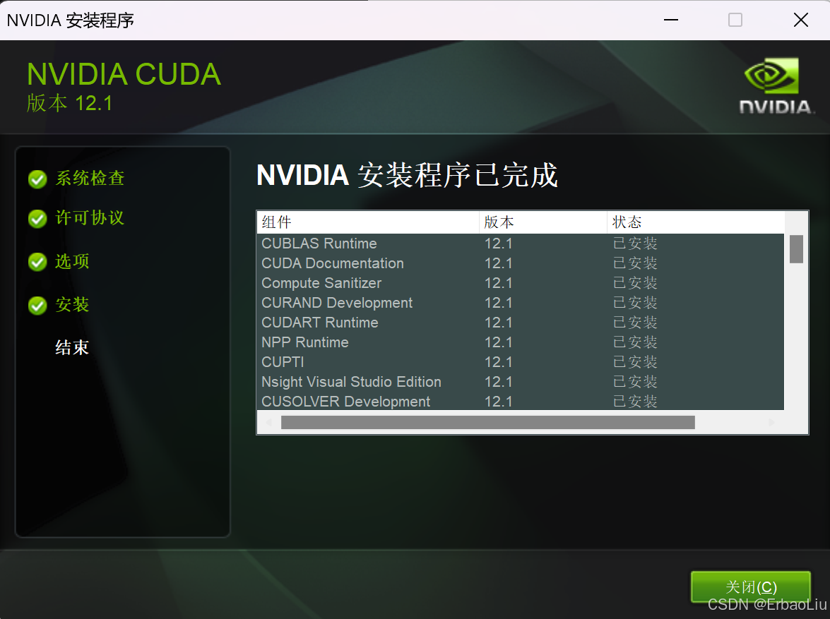Screen dimensions: 830x619
Task: Click the NVIDIA CUDA title text
Action: click(x=124, y=74)
